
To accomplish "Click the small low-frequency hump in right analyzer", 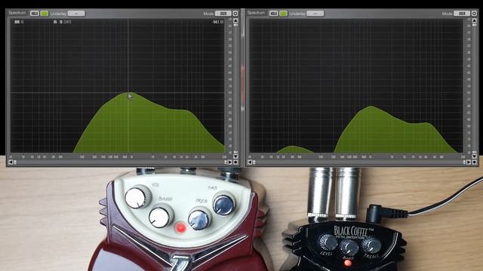I will coord(294,149).
